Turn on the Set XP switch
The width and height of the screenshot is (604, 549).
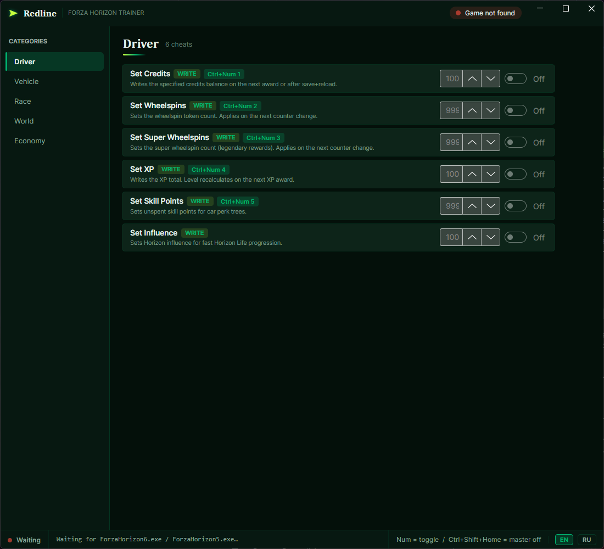point(516,174)
